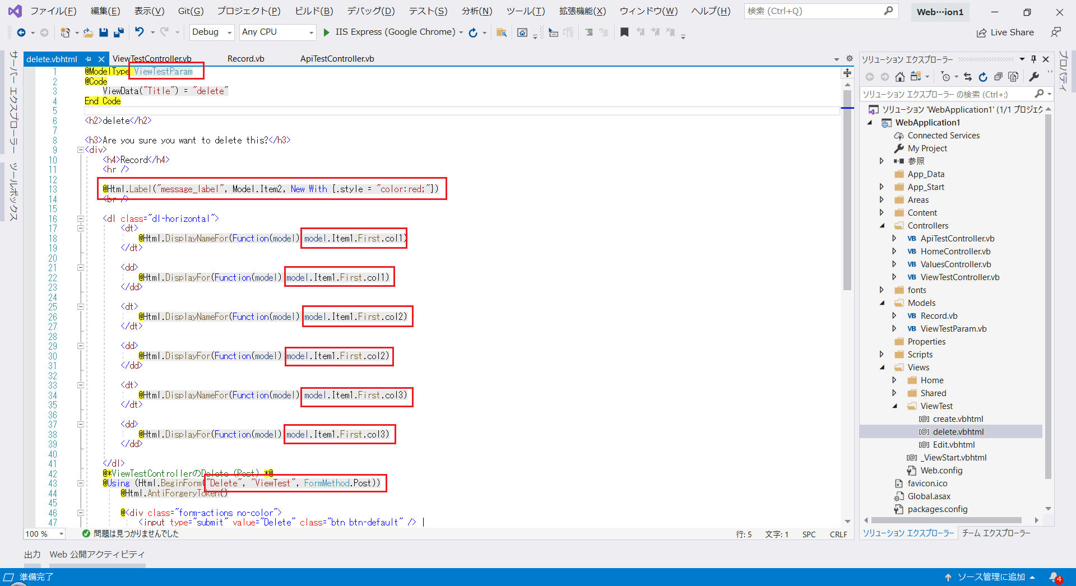Toggle a bookmark on the current line

(x=624, y=32)
